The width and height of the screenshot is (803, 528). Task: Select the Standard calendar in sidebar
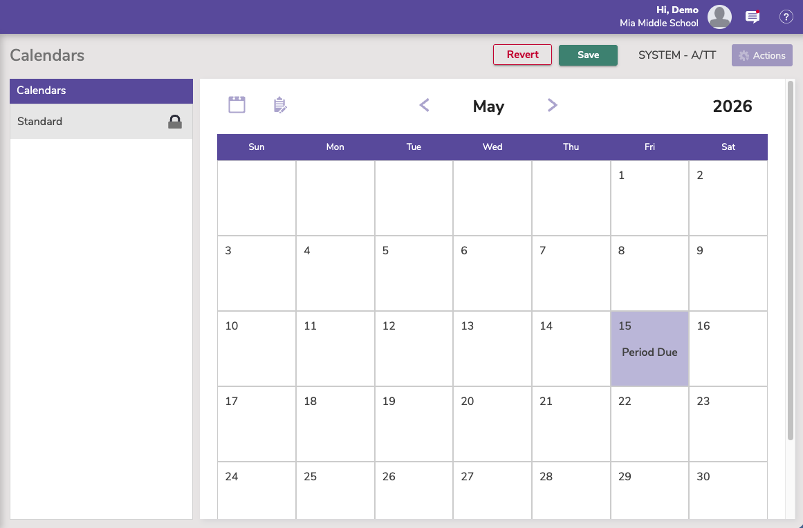90,122
